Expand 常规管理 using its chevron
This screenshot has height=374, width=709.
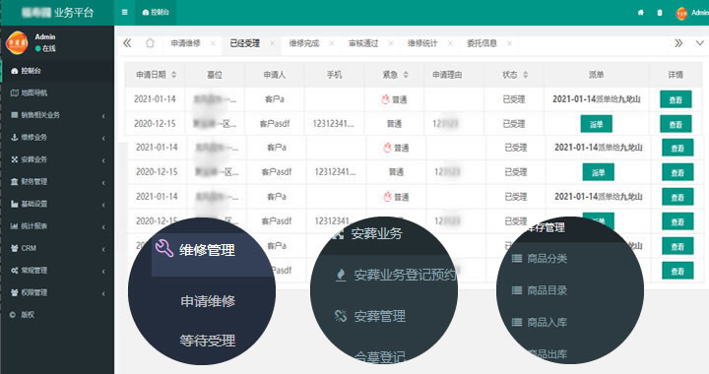pos(103,271)
